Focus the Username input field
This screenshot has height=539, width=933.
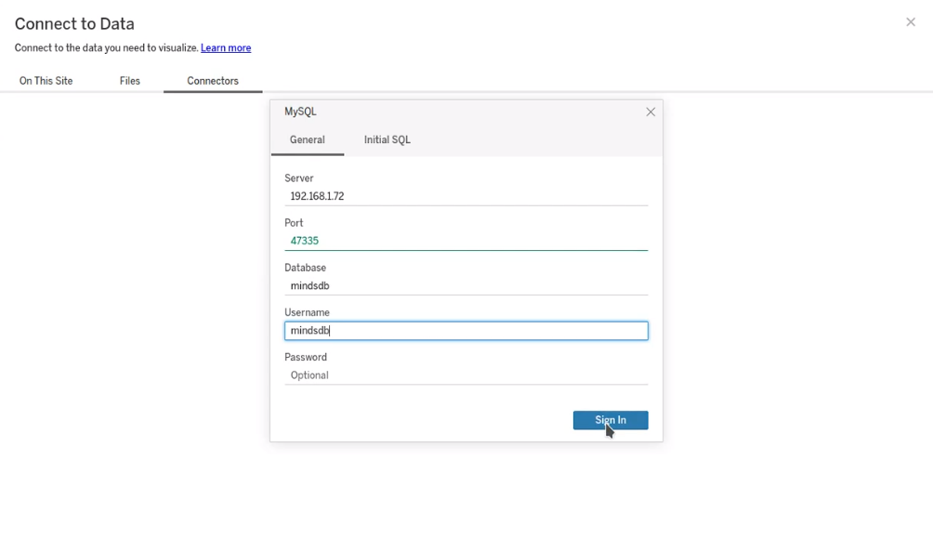point(466,331)
